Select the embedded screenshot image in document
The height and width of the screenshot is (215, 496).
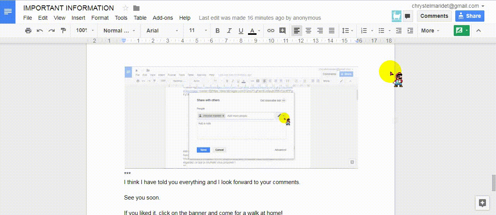pos(241,117)
